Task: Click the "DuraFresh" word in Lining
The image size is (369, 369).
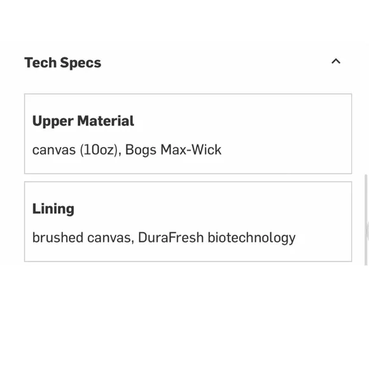Action: point(171,237)
